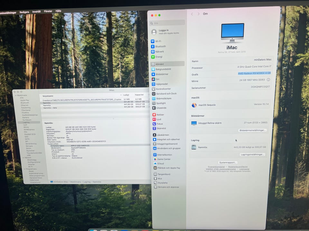Click Lagringsinställningar button

(x=252, y=155)
